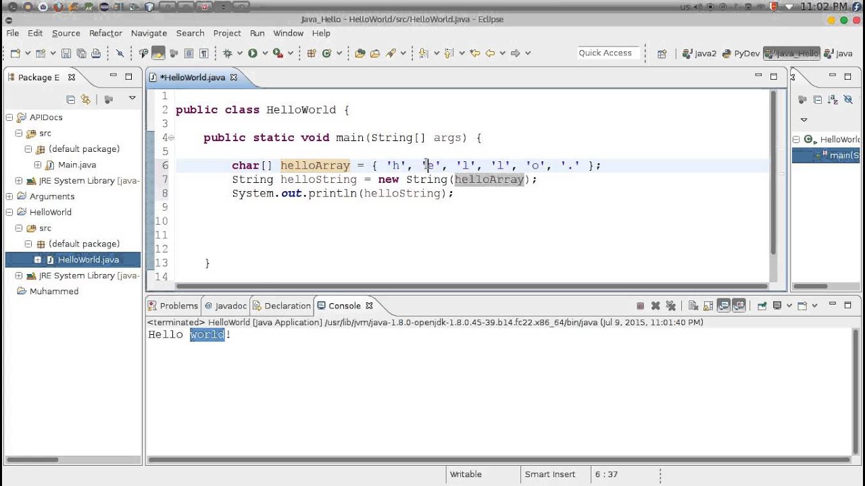
Task: Click the Open Perspective icon
Action: [x=662, y=54]
